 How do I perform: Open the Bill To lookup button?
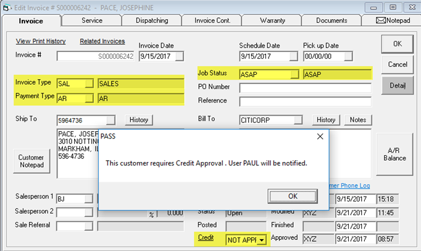298,121
